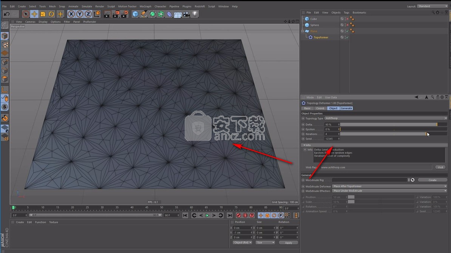The height and width of the screenshot is (253, 451).
Task: Play the animation forward
Action: [x=207, y=215]
